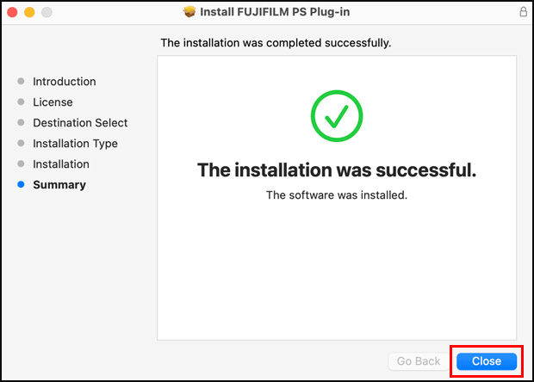
Task: Click the gray bullet beside Introduction
Action: (21, 82)
